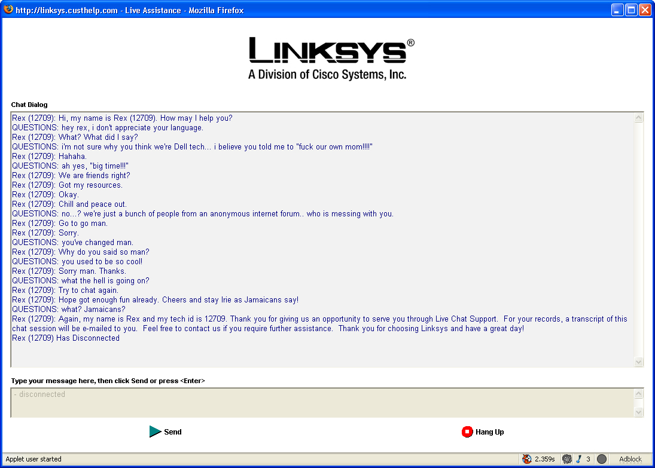The width and height of the screenshot is (655, 468).
Task: Click the line 'Got my resources.'
Action: pos(67,185)
